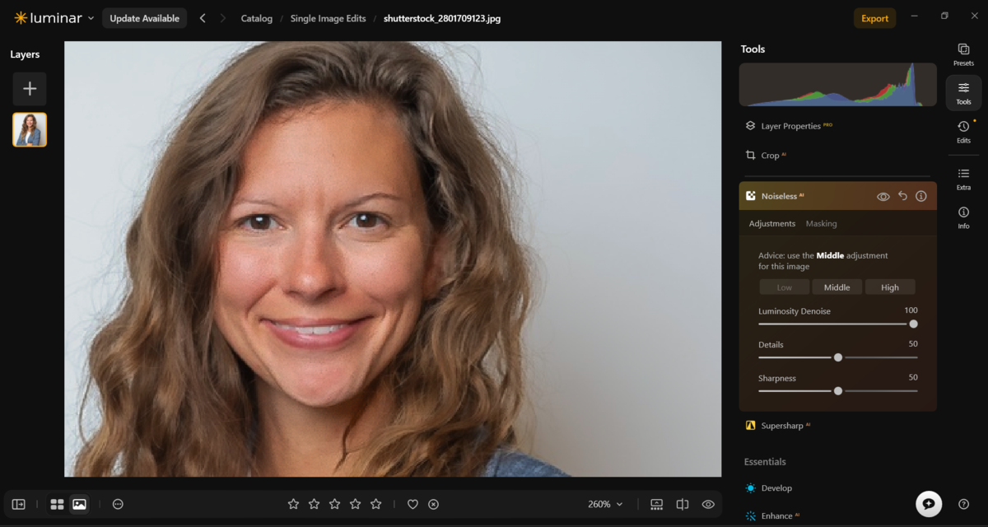Click the Sharpness slider handle
The image size is (988, 527).
pyautogui.click(x=838, y=391)
